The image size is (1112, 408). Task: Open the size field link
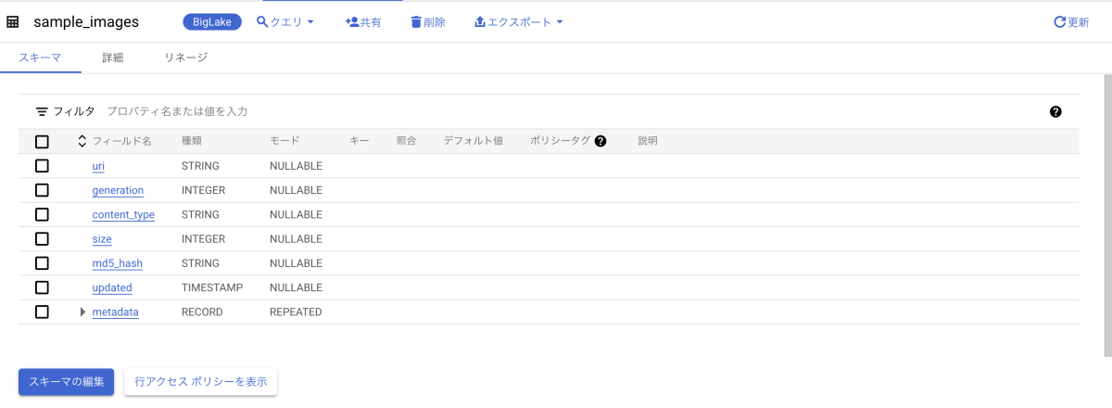pyautogui.click(x=102, y=239)
